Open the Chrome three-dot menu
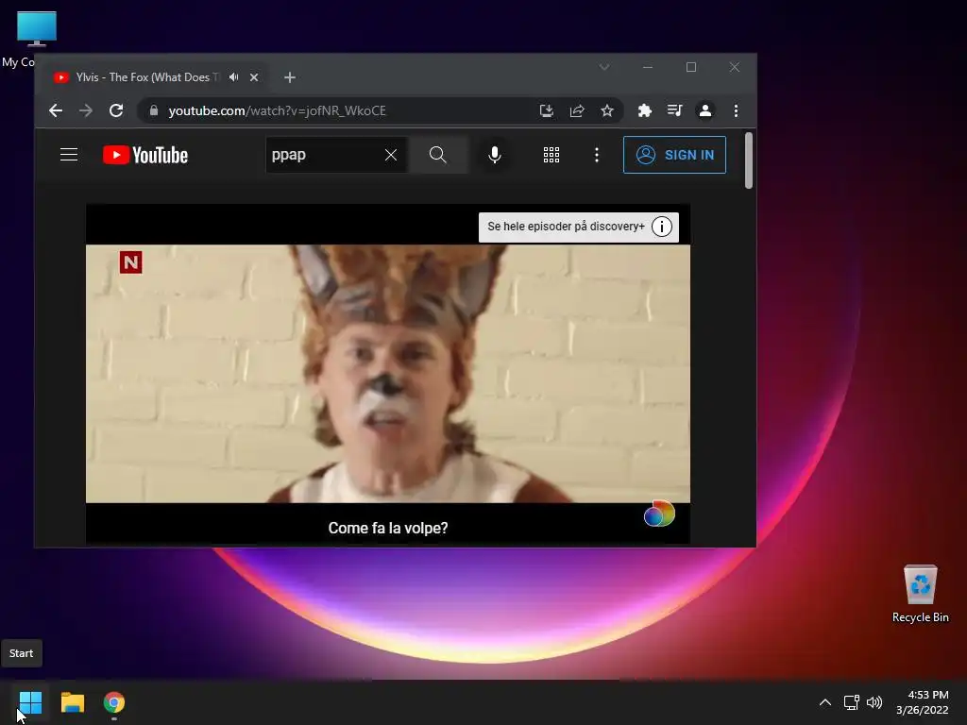 pos(736,110)
